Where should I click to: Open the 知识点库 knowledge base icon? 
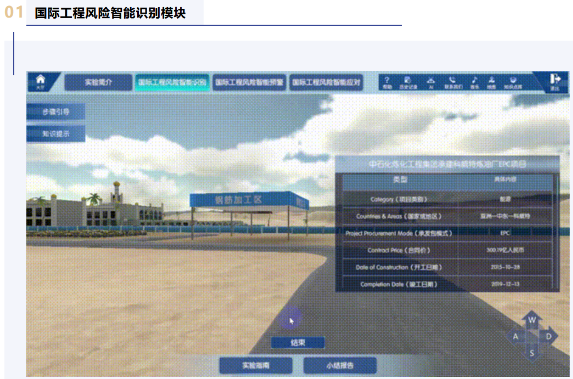(x=513, y=82)
